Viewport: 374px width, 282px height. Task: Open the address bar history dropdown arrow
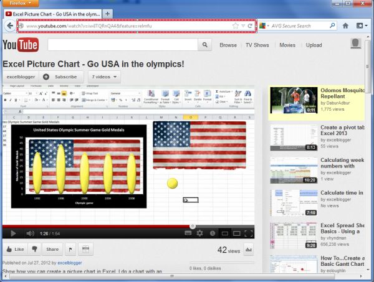click(243, 26)
